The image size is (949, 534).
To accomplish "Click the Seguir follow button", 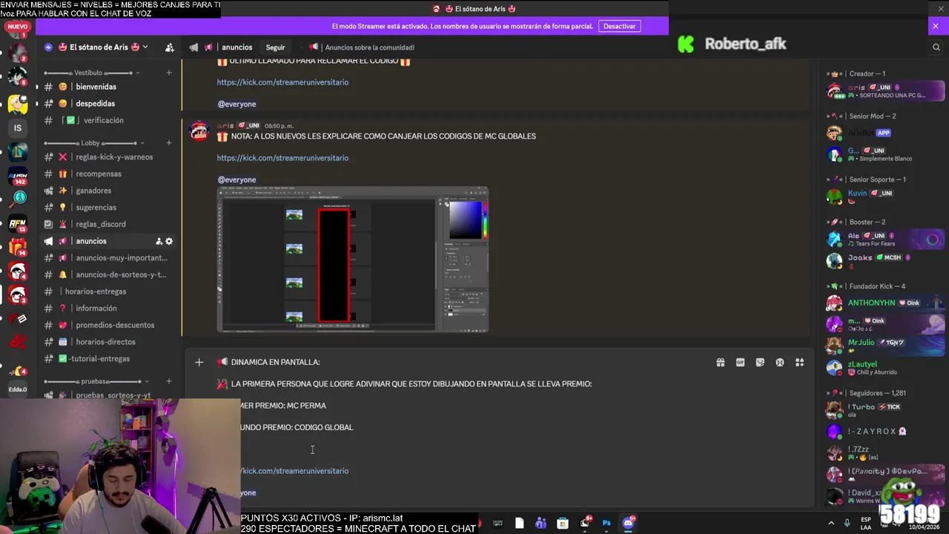I will 275,47.
